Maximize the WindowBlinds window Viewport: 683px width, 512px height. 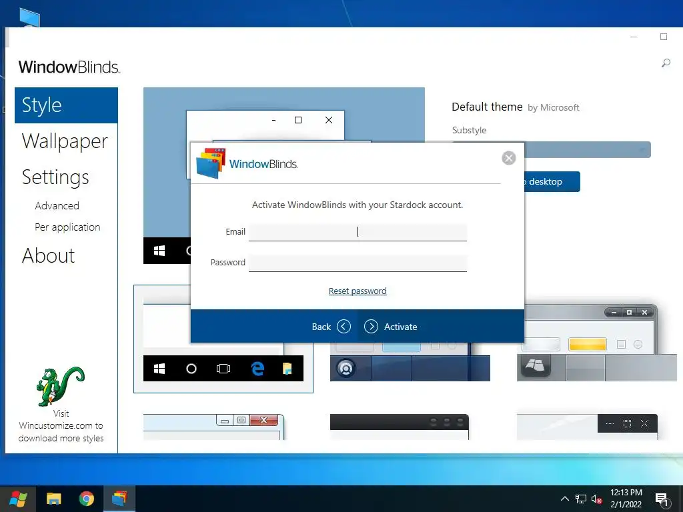click(664, 37)
